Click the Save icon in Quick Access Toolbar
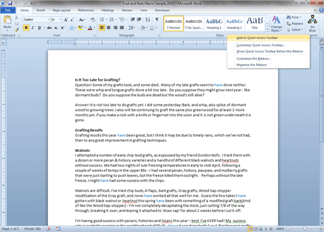The width and height of the screenshot is (324, 232). pyautogui.click(x=10, y=3)
